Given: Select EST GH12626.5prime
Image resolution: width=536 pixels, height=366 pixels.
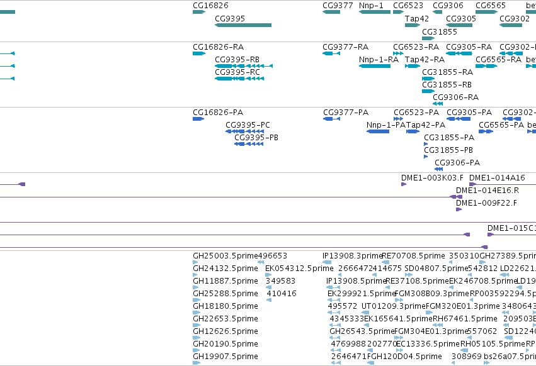Looking at the screenshot, I should point(197,338).
